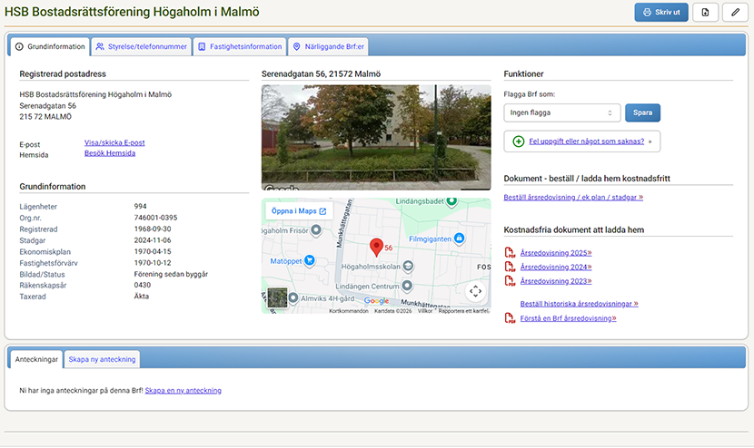Download Årsredovisning 2023 link
Viewport: 754px width, 448px height.
point(556,281)
